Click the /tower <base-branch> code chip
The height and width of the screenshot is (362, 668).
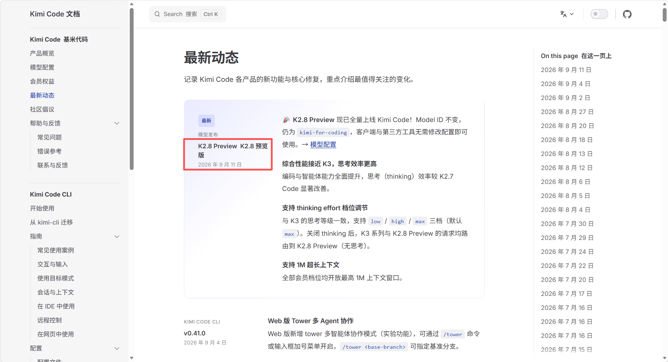tap(374, 347)
